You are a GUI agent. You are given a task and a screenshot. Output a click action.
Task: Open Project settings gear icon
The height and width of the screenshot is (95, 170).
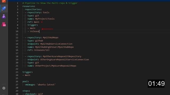pos(4,88)
